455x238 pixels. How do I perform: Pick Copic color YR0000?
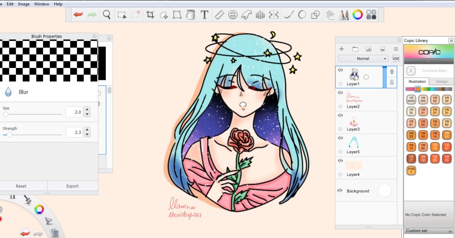pyautogui.click(x=411, y=100)
